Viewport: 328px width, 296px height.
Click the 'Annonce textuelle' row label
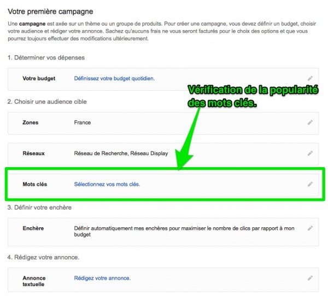[x=34, y=281]
